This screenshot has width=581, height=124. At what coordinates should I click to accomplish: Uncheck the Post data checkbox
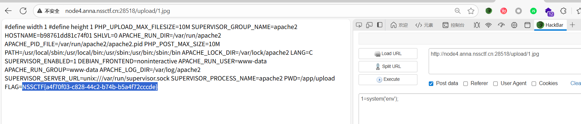pyautogui.click(x=431, y=83)
